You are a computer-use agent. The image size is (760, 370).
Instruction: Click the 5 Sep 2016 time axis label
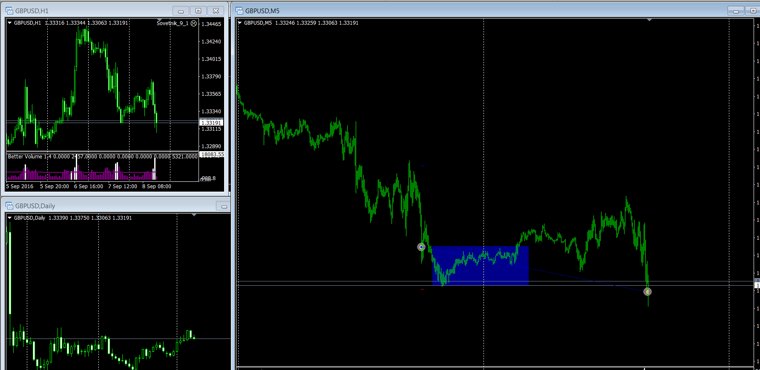pos(20,186)
